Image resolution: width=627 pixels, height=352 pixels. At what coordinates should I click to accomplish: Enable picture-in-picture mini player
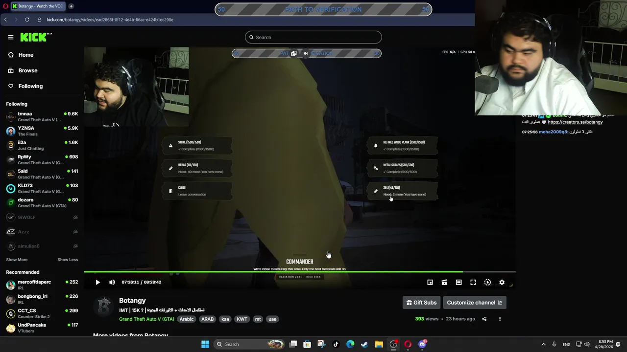pyautogui.click(x=430, y=282)
